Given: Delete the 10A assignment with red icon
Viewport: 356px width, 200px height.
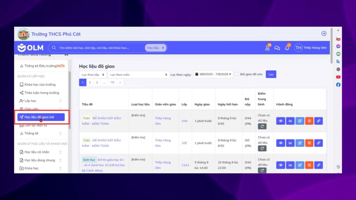Looking at the screenshot, I should (309, 121).
